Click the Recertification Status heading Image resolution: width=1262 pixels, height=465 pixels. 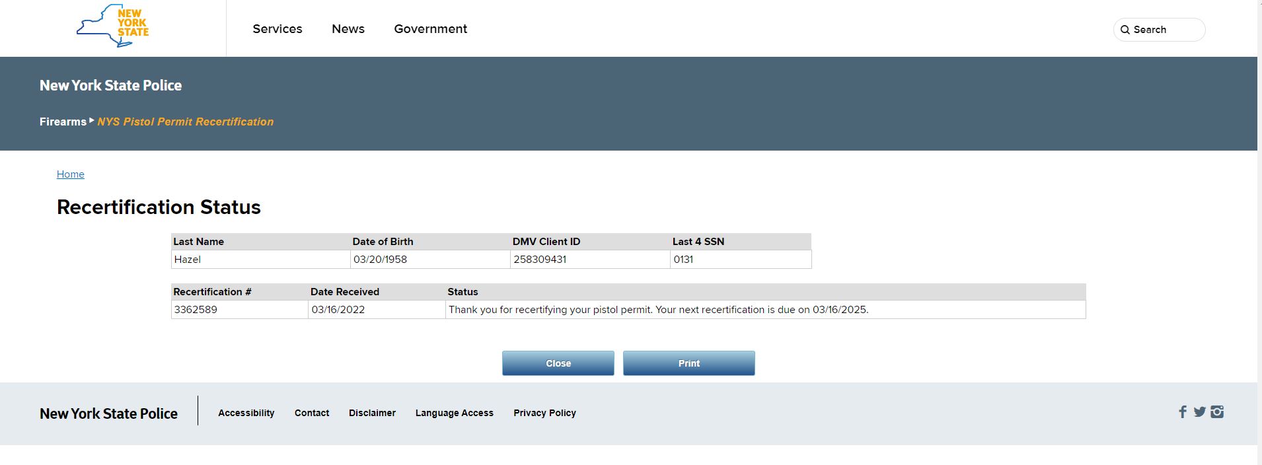pos(159,207)
